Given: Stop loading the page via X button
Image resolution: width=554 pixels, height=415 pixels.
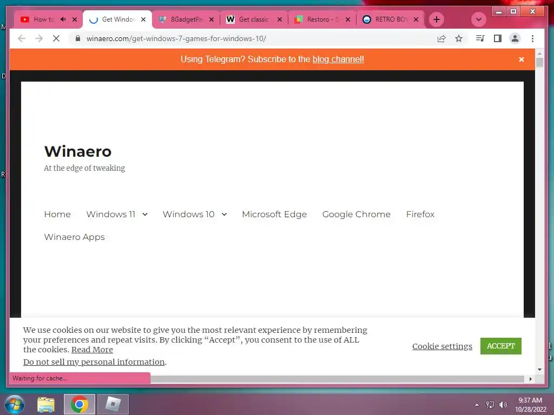Looking at the screenshot, I should point(56,38).
